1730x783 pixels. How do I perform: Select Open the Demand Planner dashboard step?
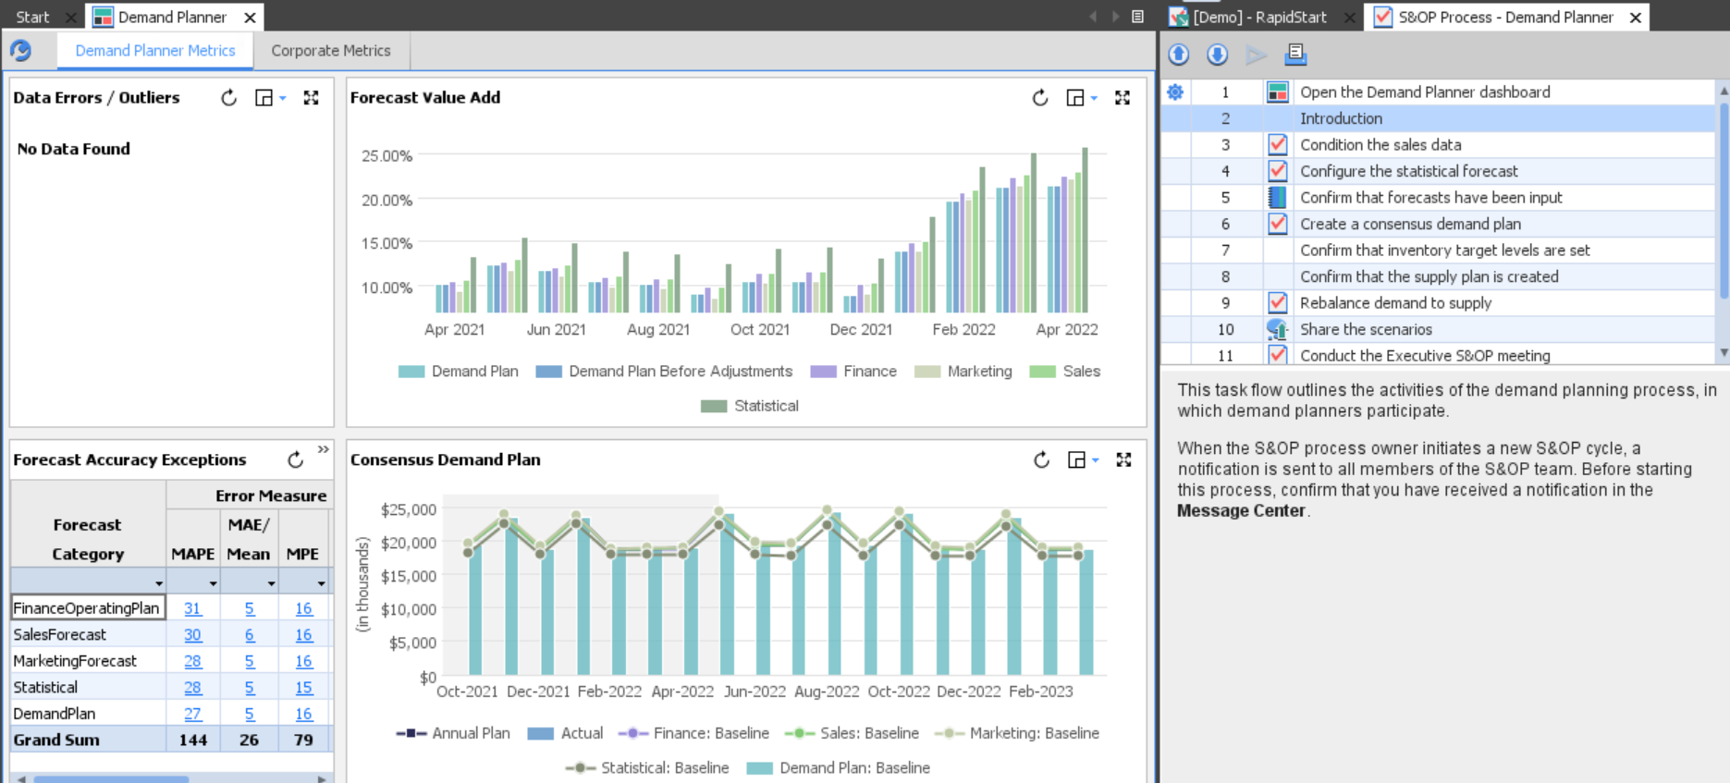pos(1425,92)
